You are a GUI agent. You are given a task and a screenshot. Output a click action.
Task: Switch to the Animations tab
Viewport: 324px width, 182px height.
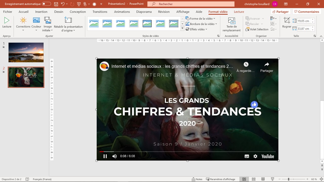[122, 12]
